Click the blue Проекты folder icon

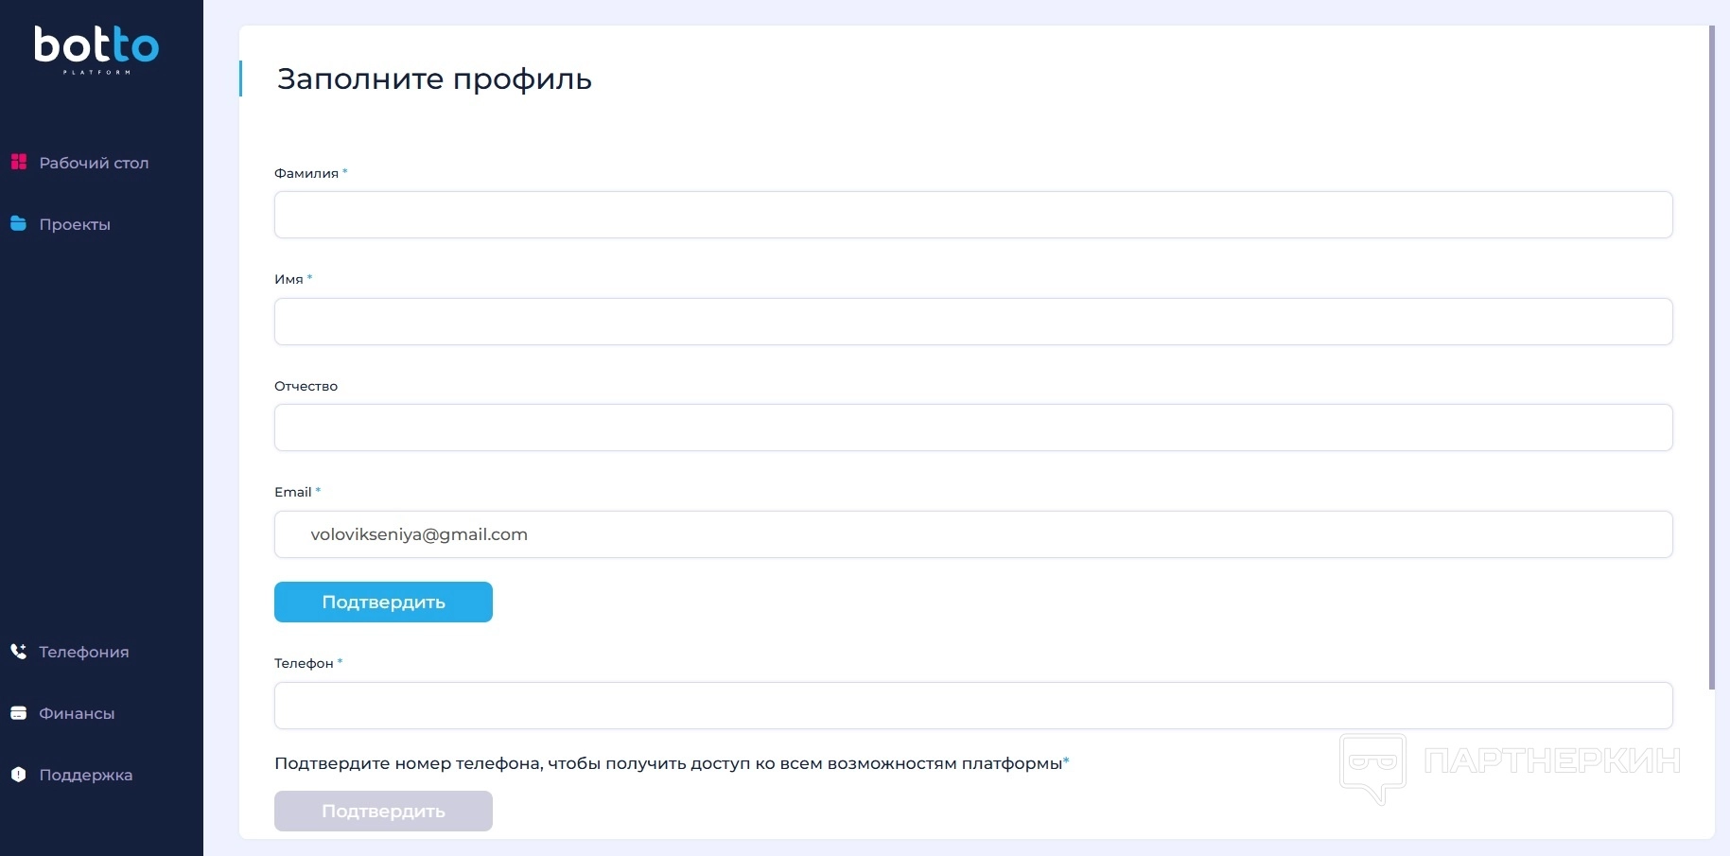19,223
